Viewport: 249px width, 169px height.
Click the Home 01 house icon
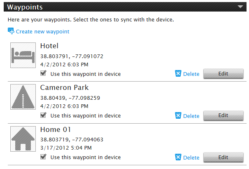point(23,139)
